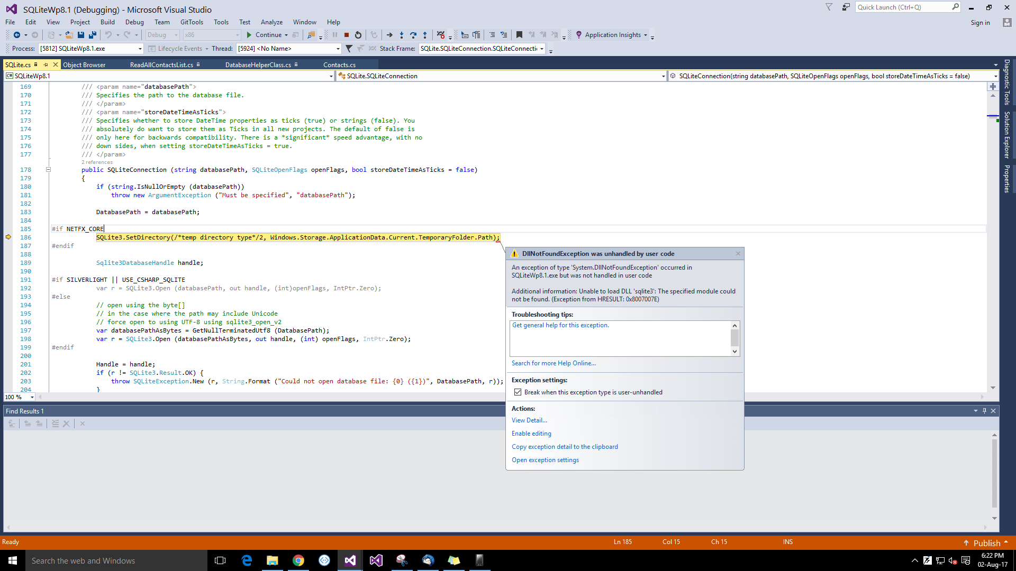Click the Undo icon
The image size is (1016, 571).
(x=108, y=35)
